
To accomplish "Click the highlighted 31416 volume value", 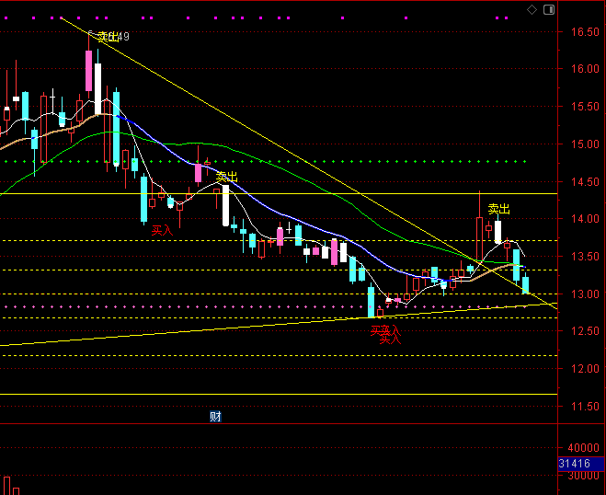I will (x=581, y=464).
